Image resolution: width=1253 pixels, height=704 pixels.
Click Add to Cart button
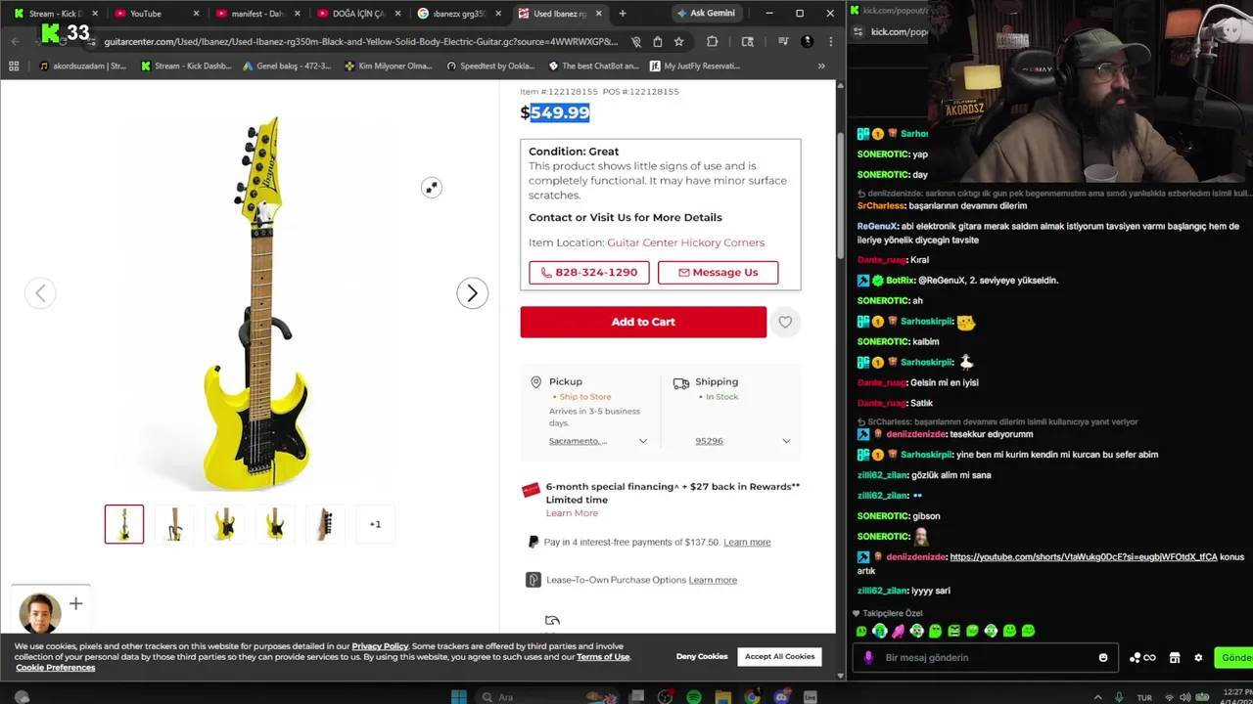(x=643, y=322)
